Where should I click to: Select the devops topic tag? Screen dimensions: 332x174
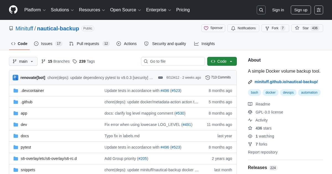tap(288, 93)
